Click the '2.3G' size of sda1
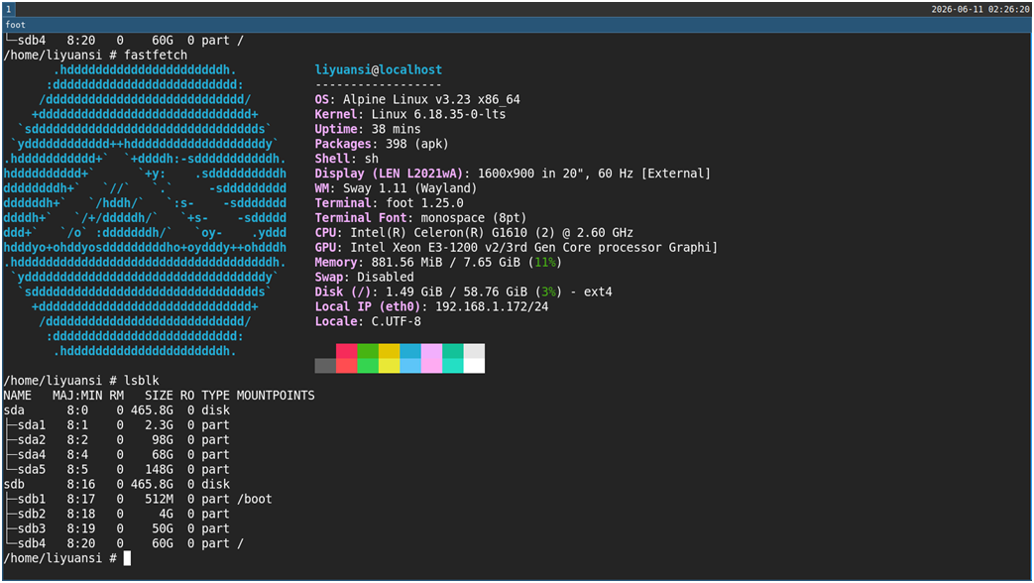This screenshot has height=583, width=1034. (x=159, y=425)
